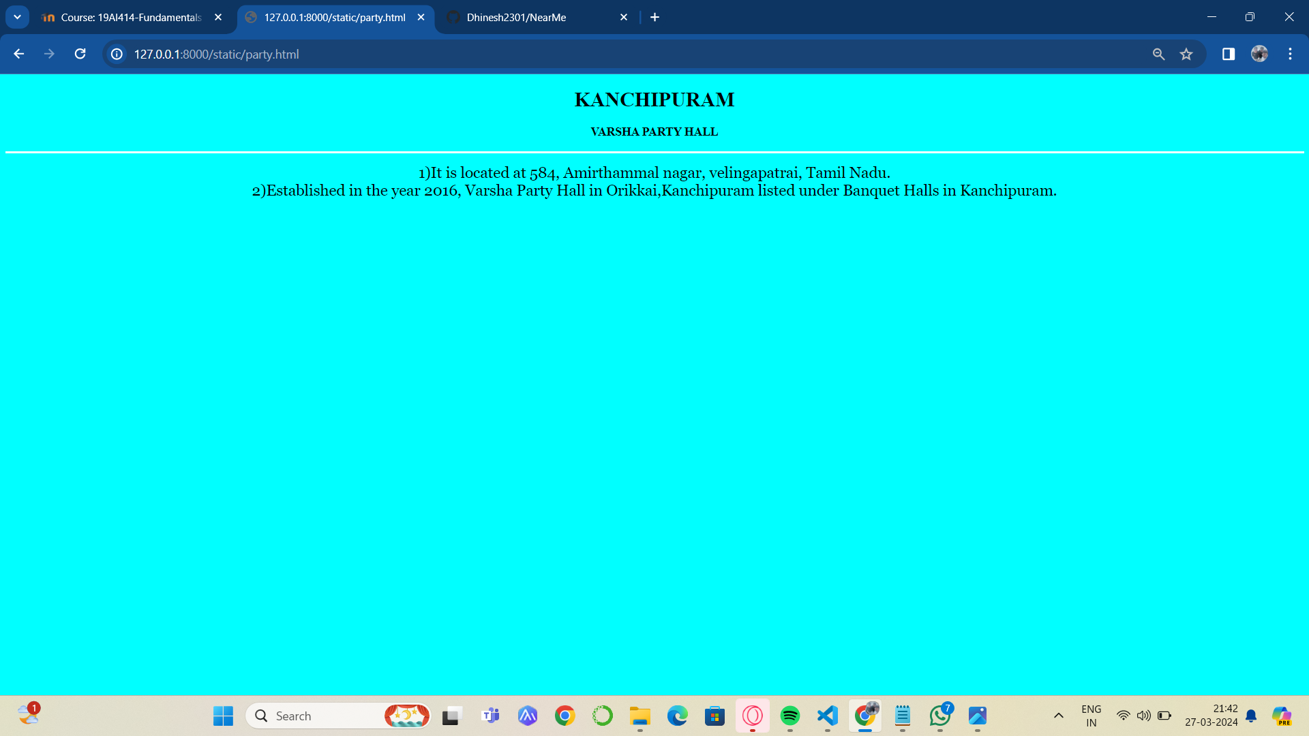Viewport: 1309px width, 736px height.
Task: Switch to Dhinesh2301/NearMe GitHub tab
Action: 525,17
